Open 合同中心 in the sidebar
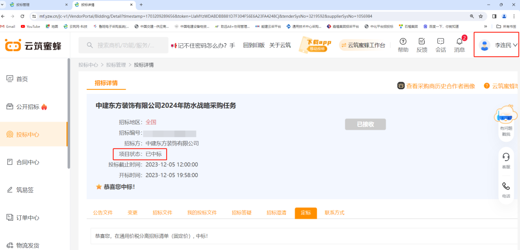Image resolution: width=520 pixels, height=250 pixels. pos(23,162)
